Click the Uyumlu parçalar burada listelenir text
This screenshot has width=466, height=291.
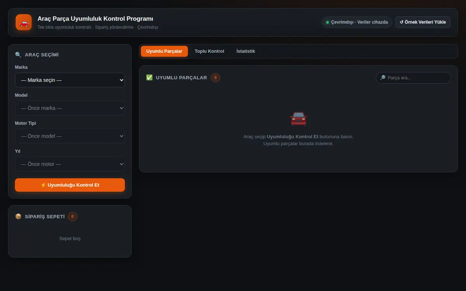coord(298,144)
